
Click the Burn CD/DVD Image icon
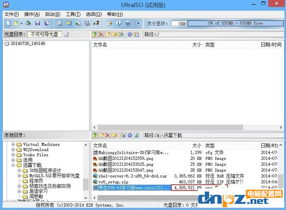(x=96, y=23)
